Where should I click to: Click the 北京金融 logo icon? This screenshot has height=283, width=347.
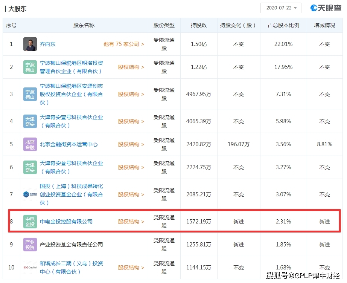[29, 144]
